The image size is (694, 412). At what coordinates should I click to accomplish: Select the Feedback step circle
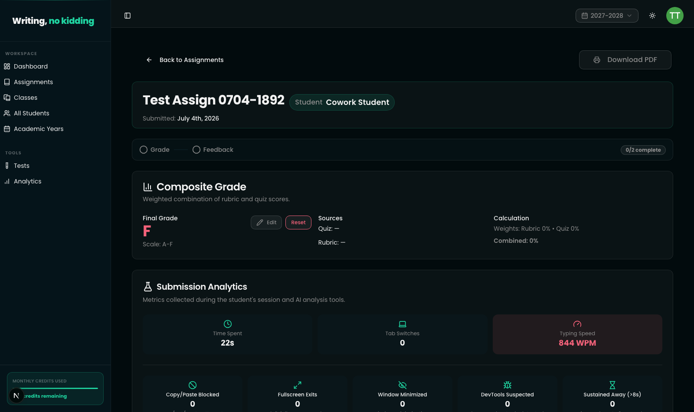[x=196, y=150]
